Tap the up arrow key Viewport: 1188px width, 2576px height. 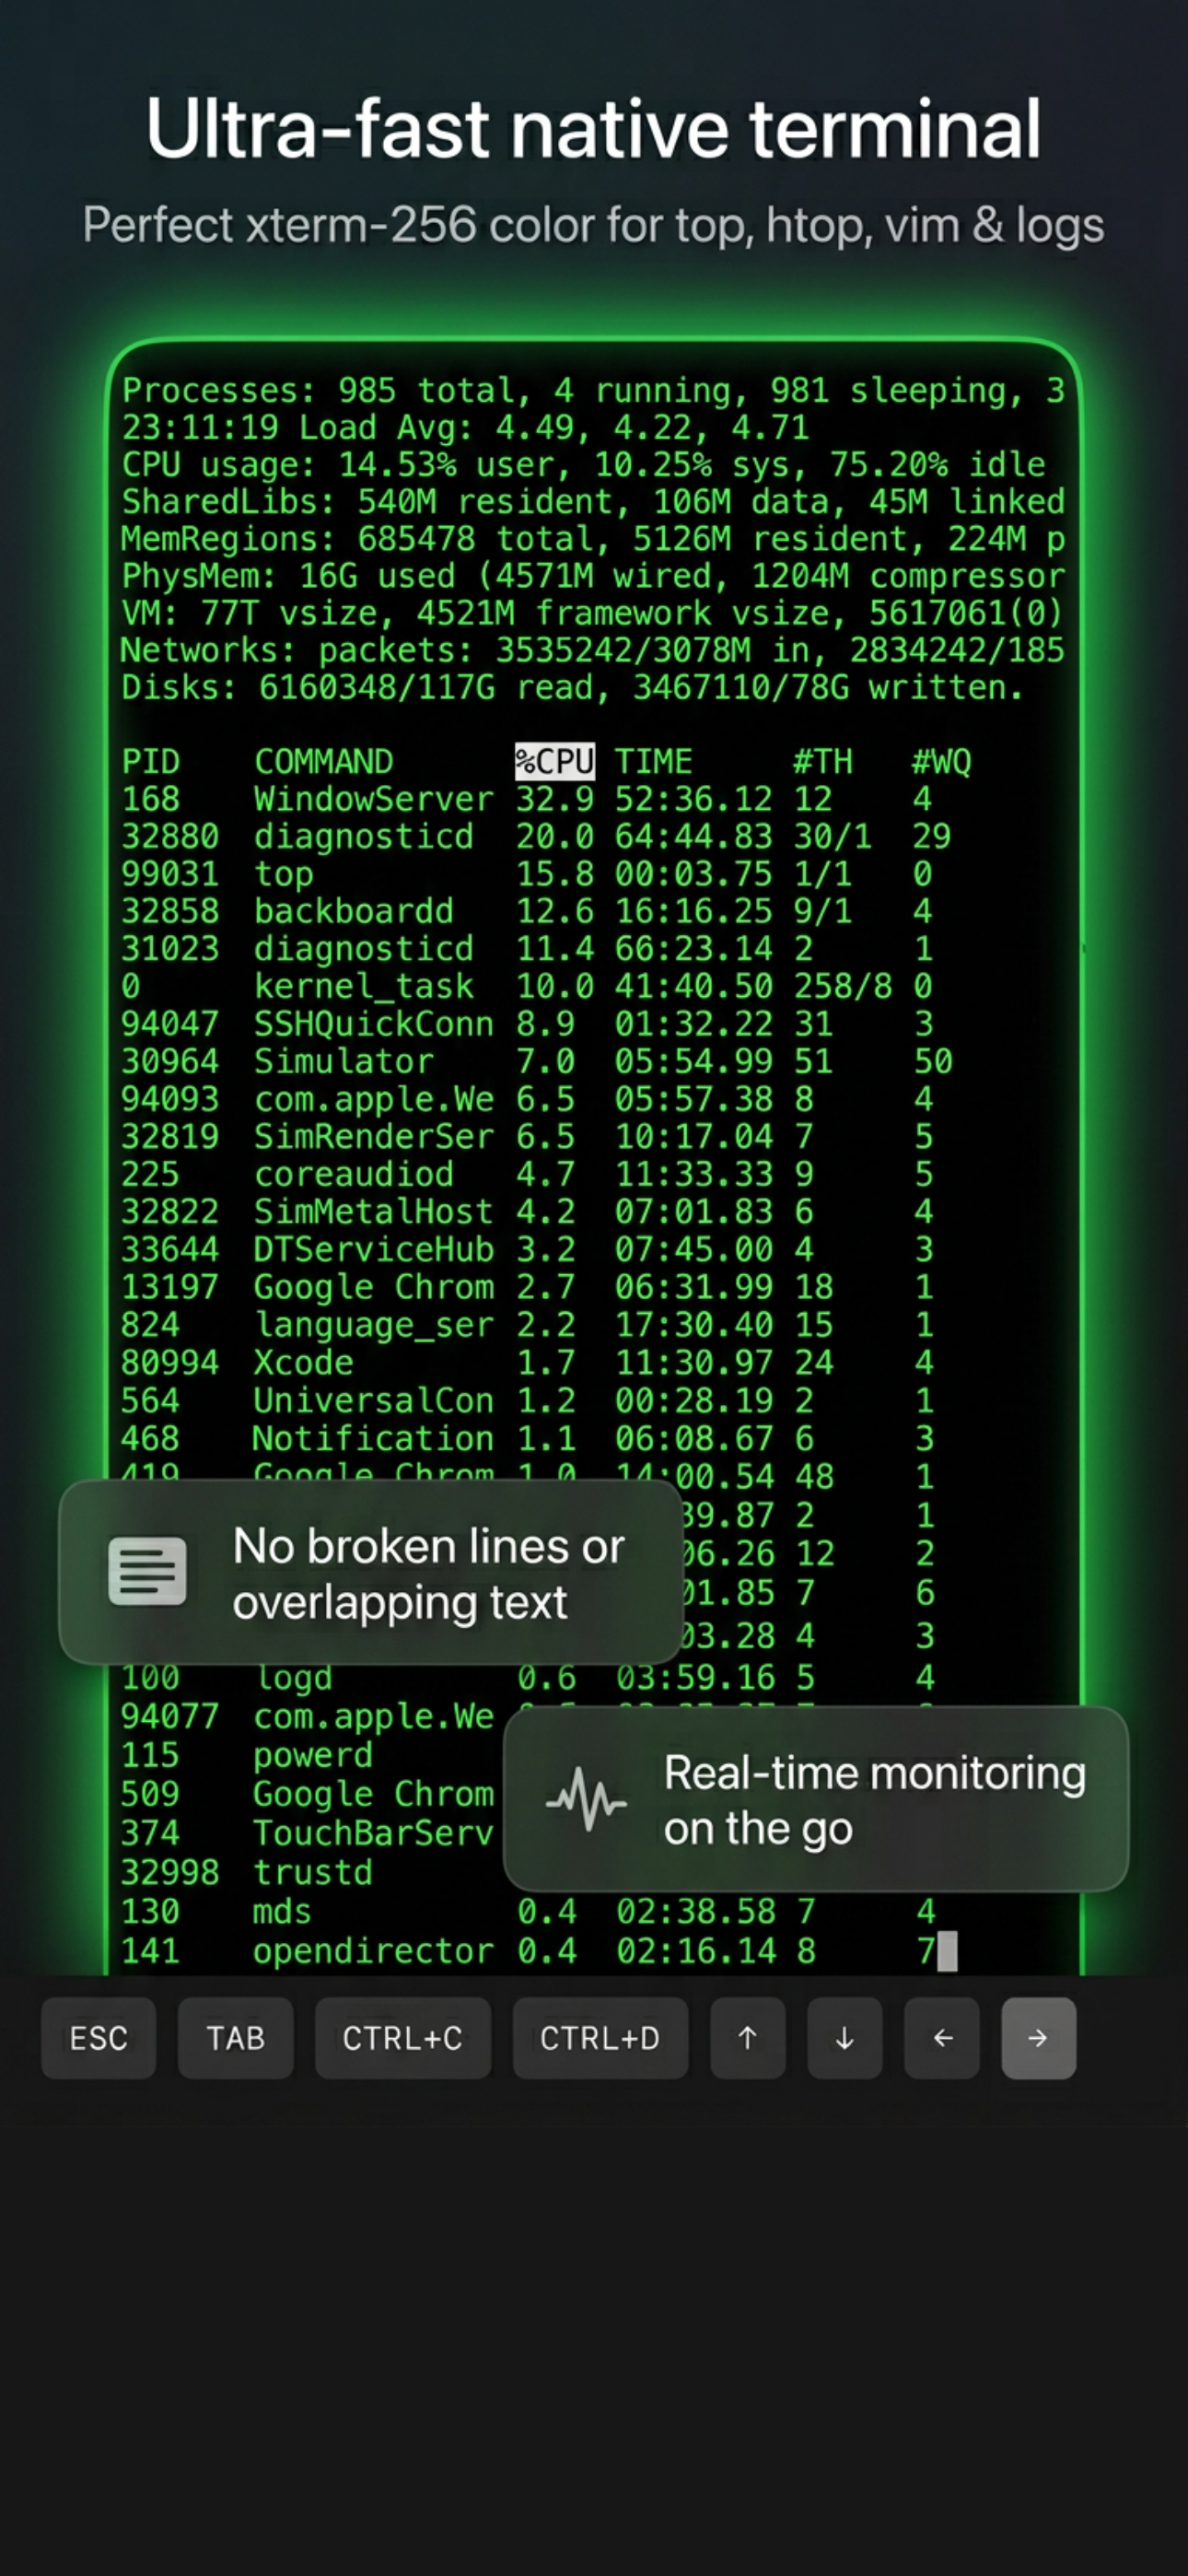tap(748, 2038)
